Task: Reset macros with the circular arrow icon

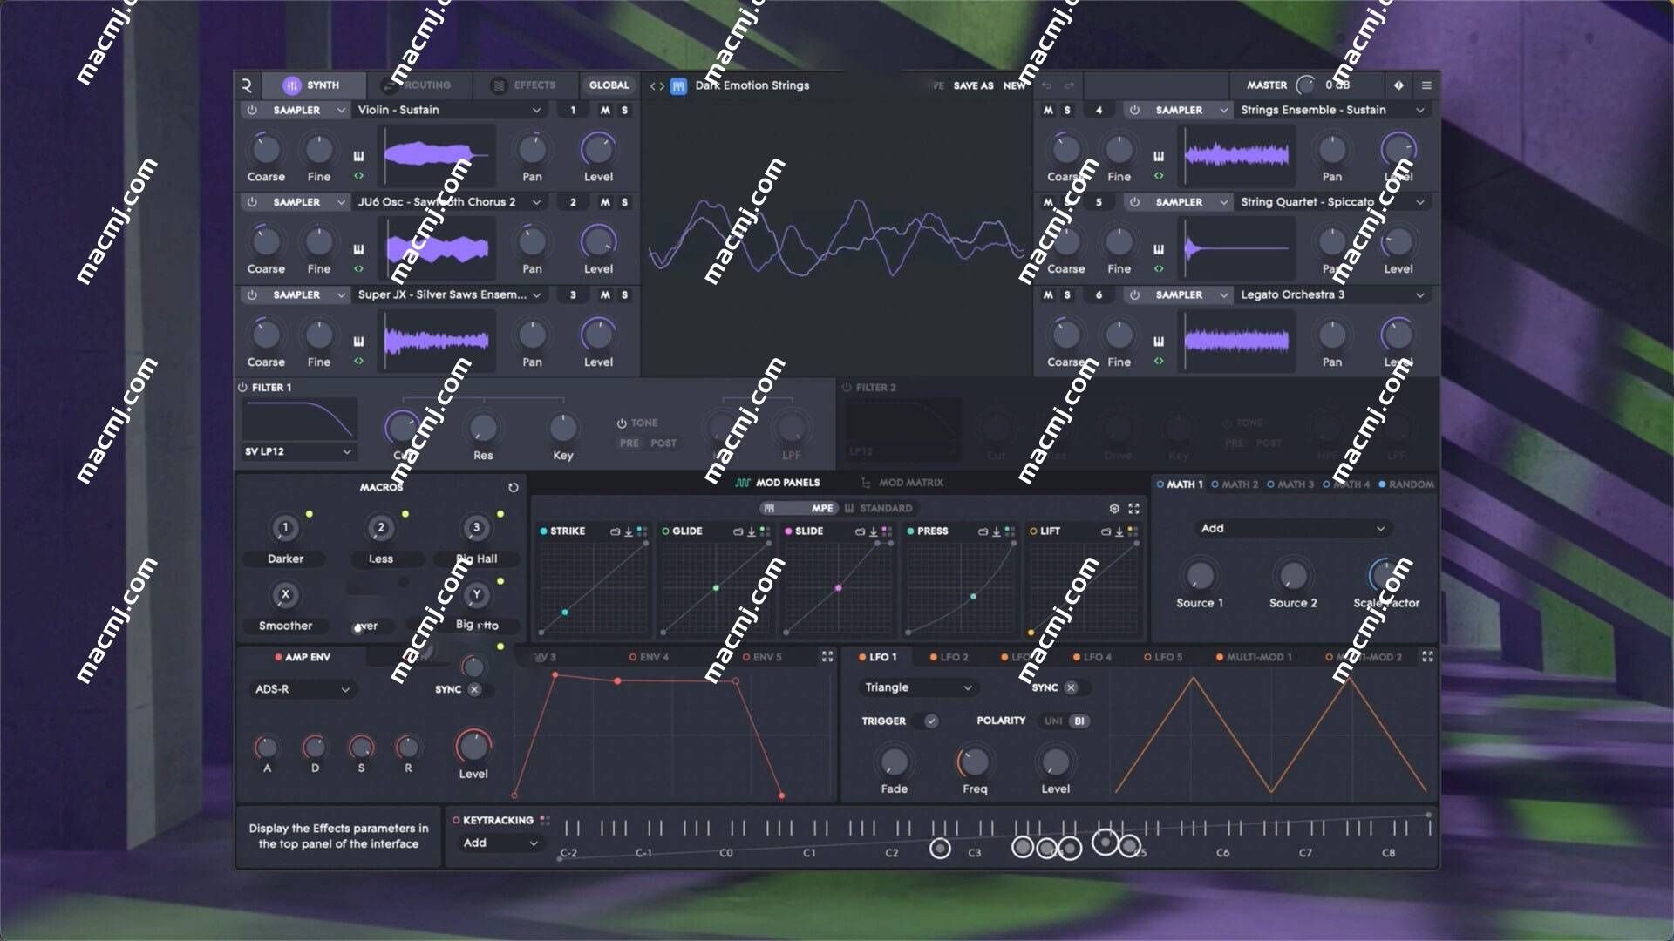Action: (514, 487)
